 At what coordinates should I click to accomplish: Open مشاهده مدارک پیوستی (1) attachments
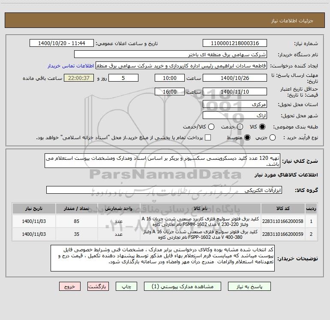click(x=183, y=286)
